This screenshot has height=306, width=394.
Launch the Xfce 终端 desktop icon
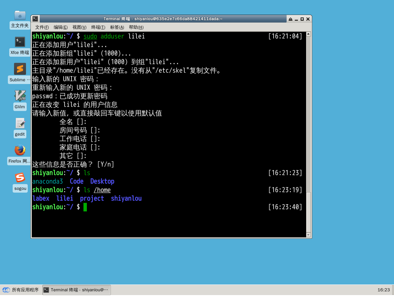[20, 42]
